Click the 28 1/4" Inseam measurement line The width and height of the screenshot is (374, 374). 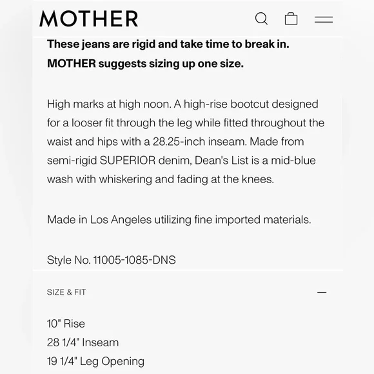pyautogui.click(x=83, y=342)
